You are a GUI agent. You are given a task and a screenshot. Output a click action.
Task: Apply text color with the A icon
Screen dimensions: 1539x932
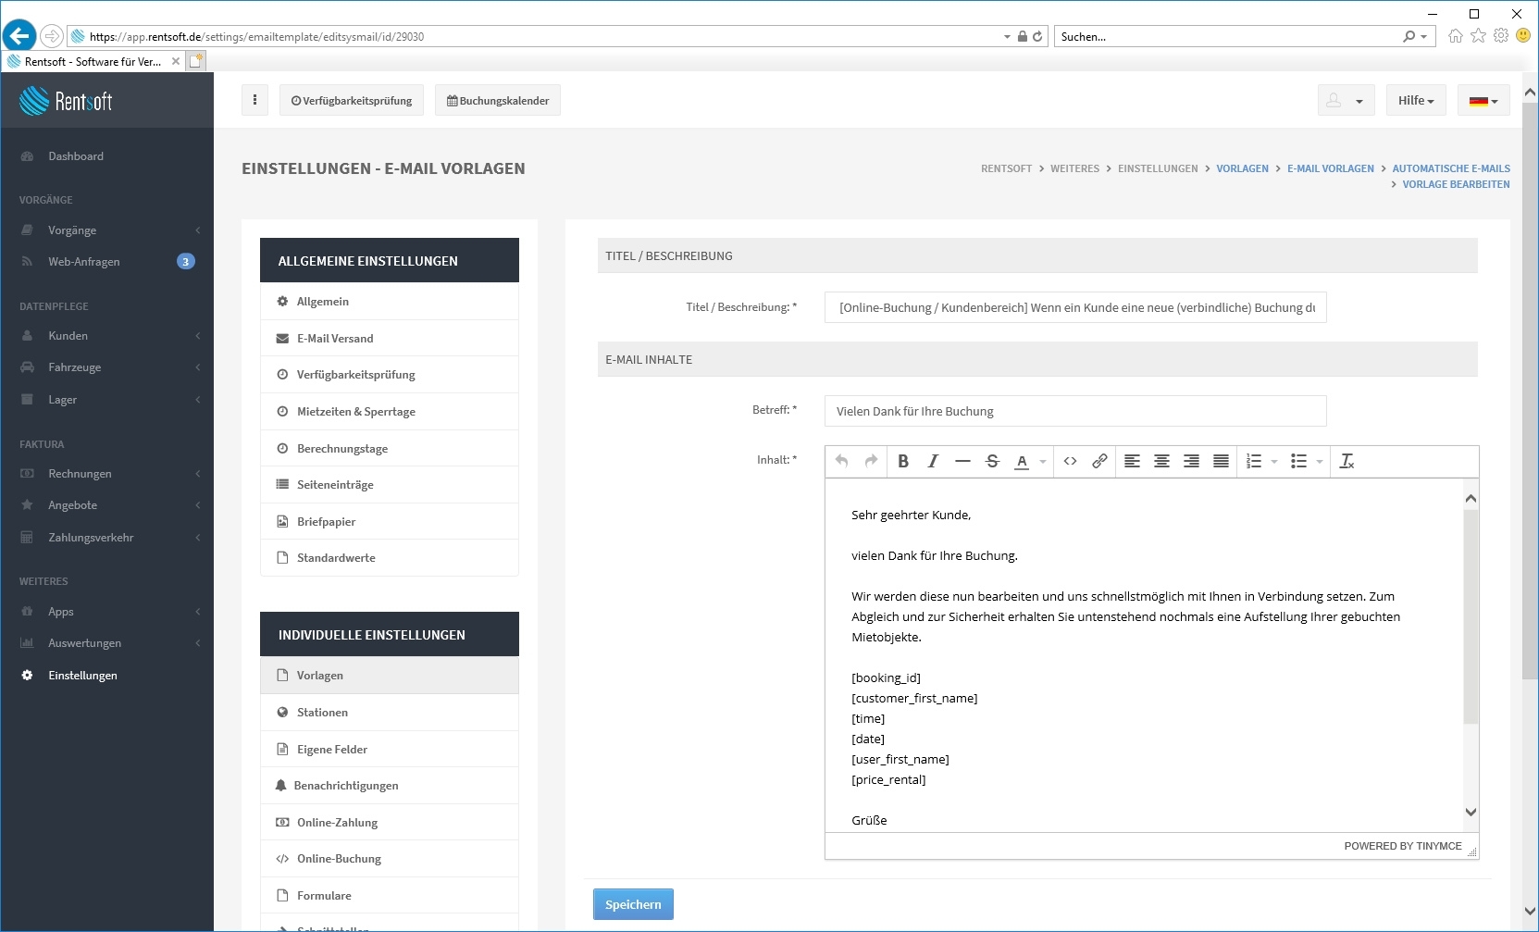pyautogui.click(x=1022, y=461)
